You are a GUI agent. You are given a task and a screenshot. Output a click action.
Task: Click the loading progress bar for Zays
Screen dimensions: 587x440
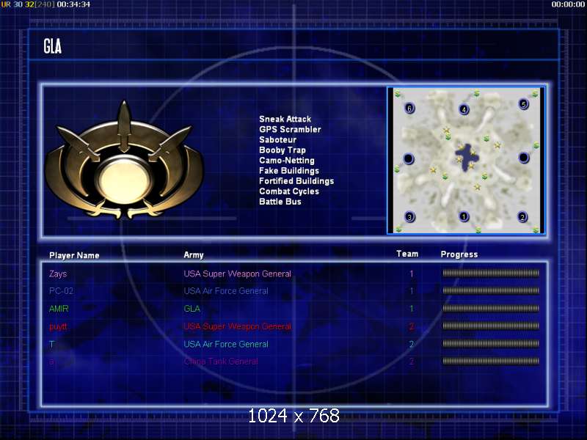pyautogui.click(x=491, y=273)
